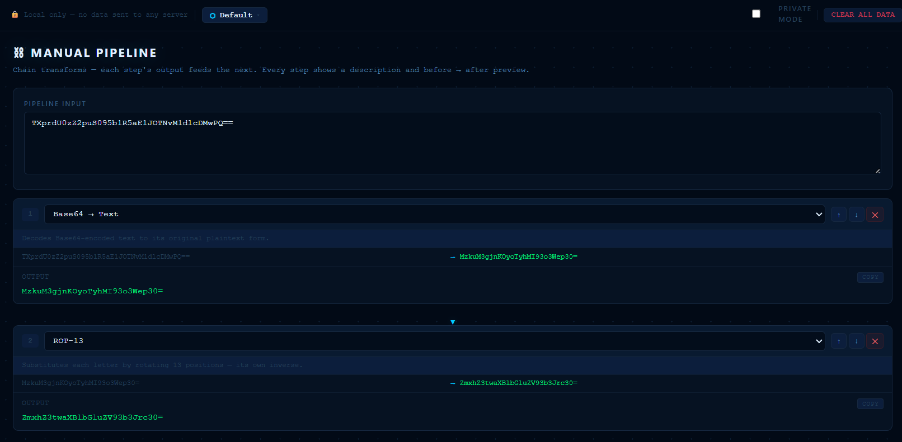The height and width of the screenshot is (442, 902).
Task: Click the Base64 after-preview text
Action: pyautogui.click(x=518, y=256)
